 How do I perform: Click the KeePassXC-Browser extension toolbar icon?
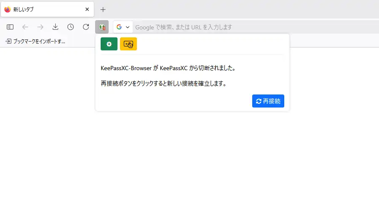click(x=102, y=27)
